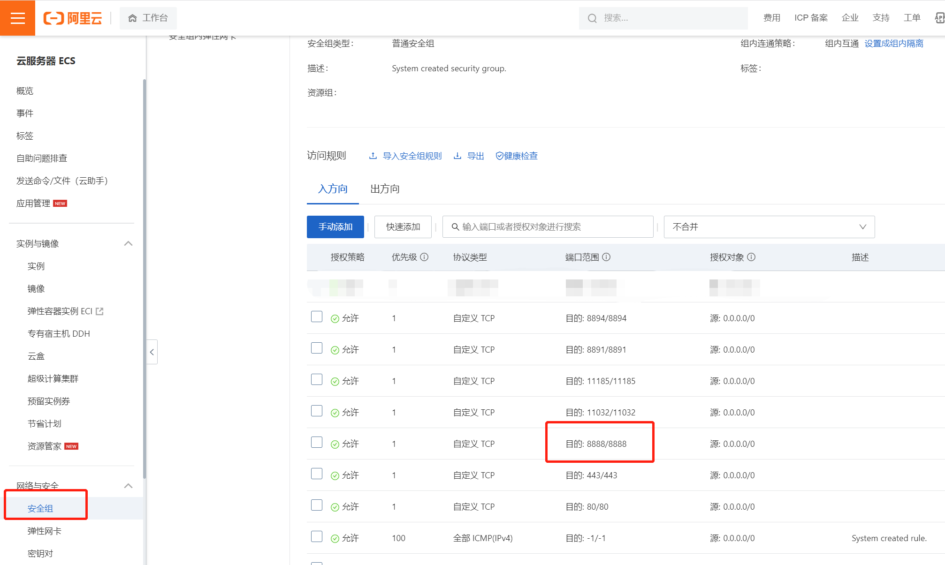Click green allow icon in ICMP row
945x565 pixels.
[x=335, y=539]
